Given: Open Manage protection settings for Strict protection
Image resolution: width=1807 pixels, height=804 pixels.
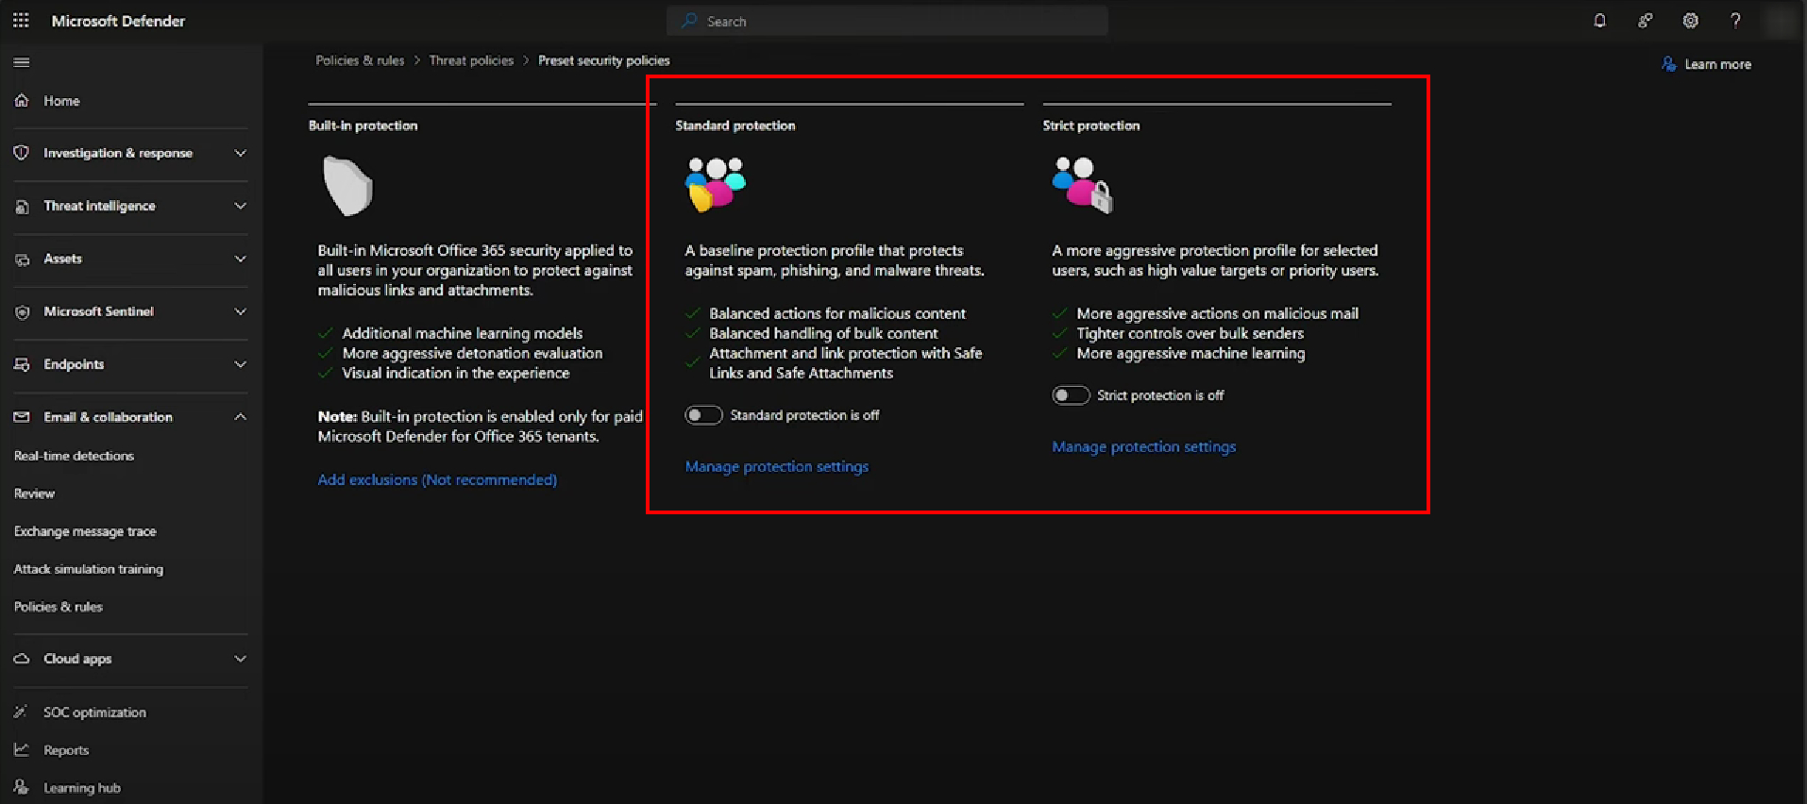Looking at the screenshot, I should 1143,446.
